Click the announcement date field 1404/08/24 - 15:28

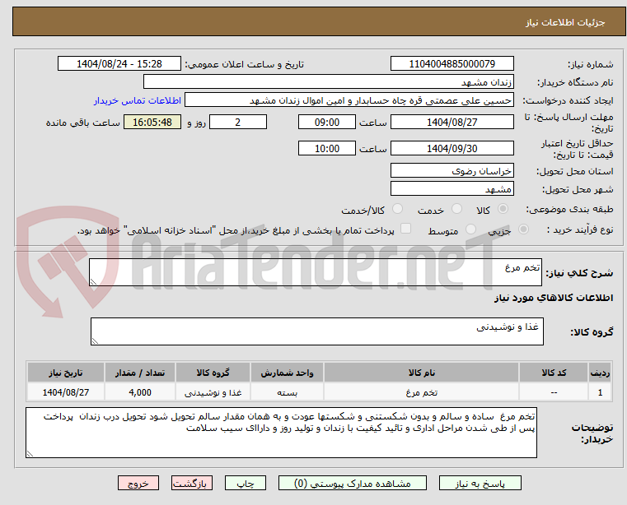119,64
